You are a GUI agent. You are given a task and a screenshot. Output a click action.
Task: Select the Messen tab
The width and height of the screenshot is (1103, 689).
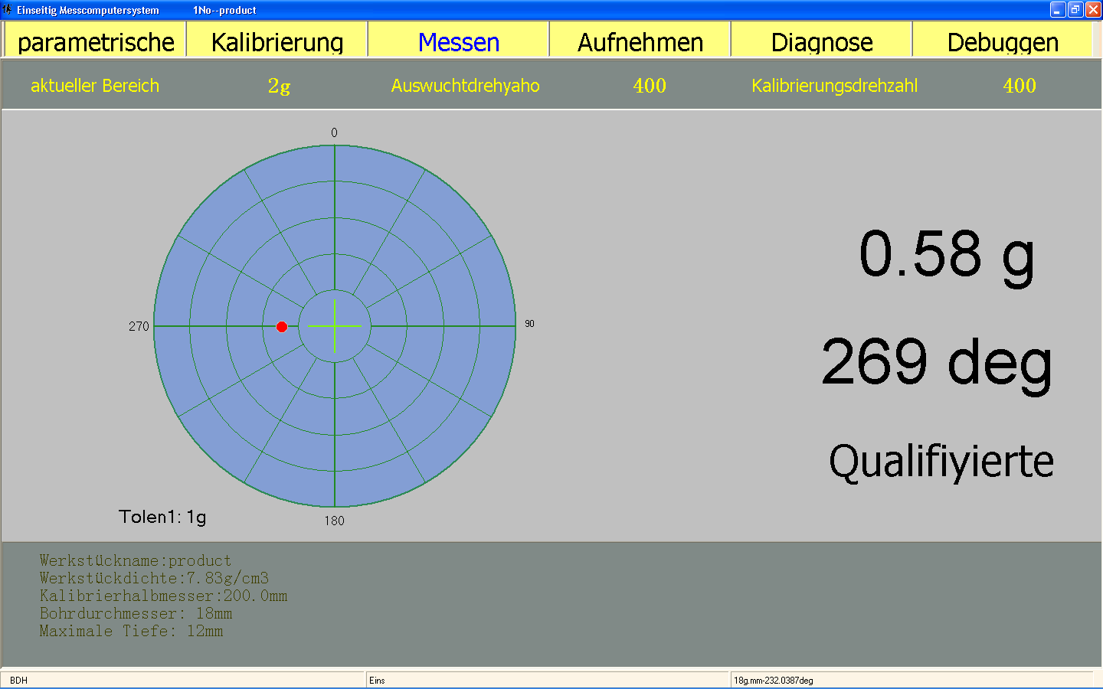click(x=458, y=41)
